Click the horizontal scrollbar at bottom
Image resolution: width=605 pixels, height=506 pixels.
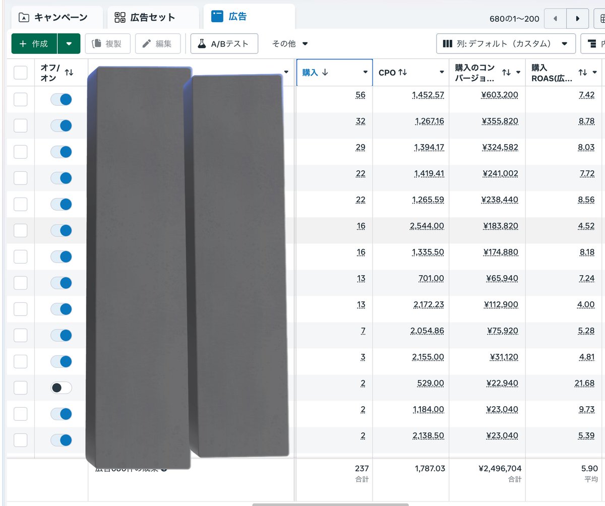(330, 503)
